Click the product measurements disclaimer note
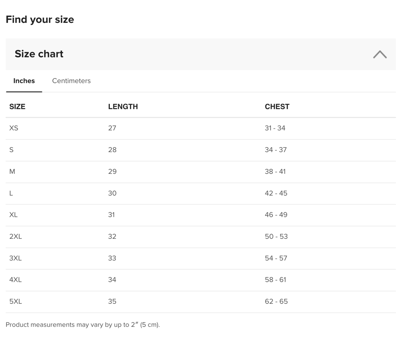402x344 pixels. [83, 325]
